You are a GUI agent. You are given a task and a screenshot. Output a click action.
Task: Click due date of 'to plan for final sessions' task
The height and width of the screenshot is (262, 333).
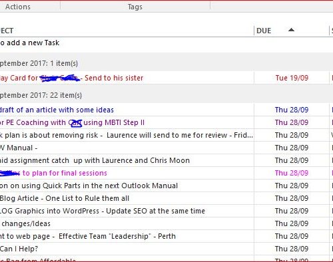tap(292, 173)
